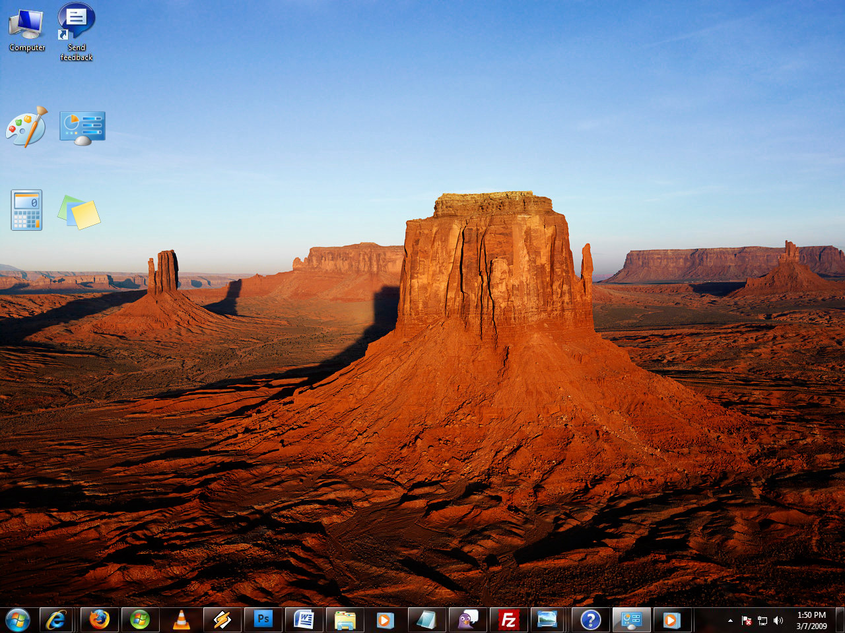Select the Computer desktop icon
Screen dimensions: 845x633
(27, 30)
